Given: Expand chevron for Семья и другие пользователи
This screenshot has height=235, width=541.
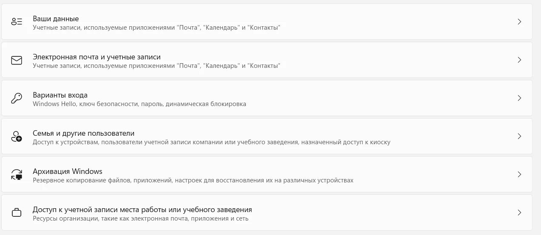Looking at the screenshot, I should tap(519, 136).
